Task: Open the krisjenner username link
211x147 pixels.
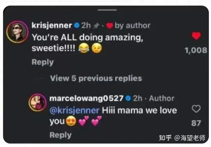Action: click(x=52, y=25)
